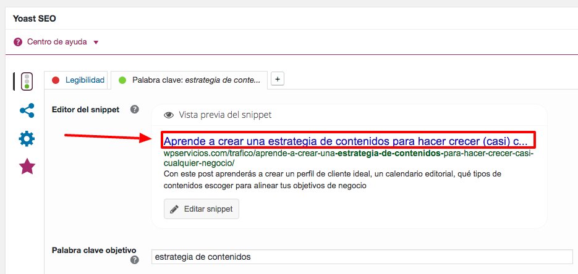Open the social share settings tab

click(27, 110)
